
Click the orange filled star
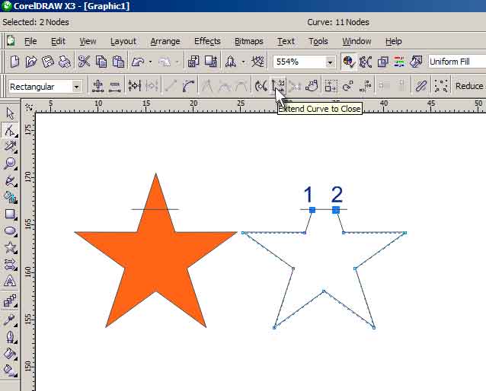point(156,254)
